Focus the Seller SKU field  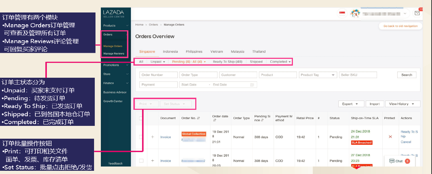358,75
